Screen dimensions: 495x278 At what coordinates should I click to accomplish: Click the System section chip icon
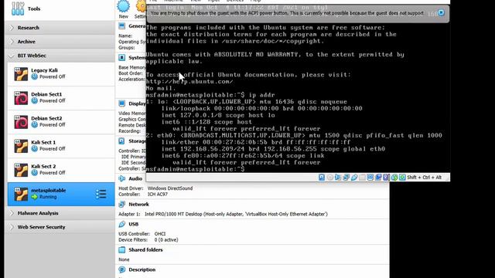(122, 57)
